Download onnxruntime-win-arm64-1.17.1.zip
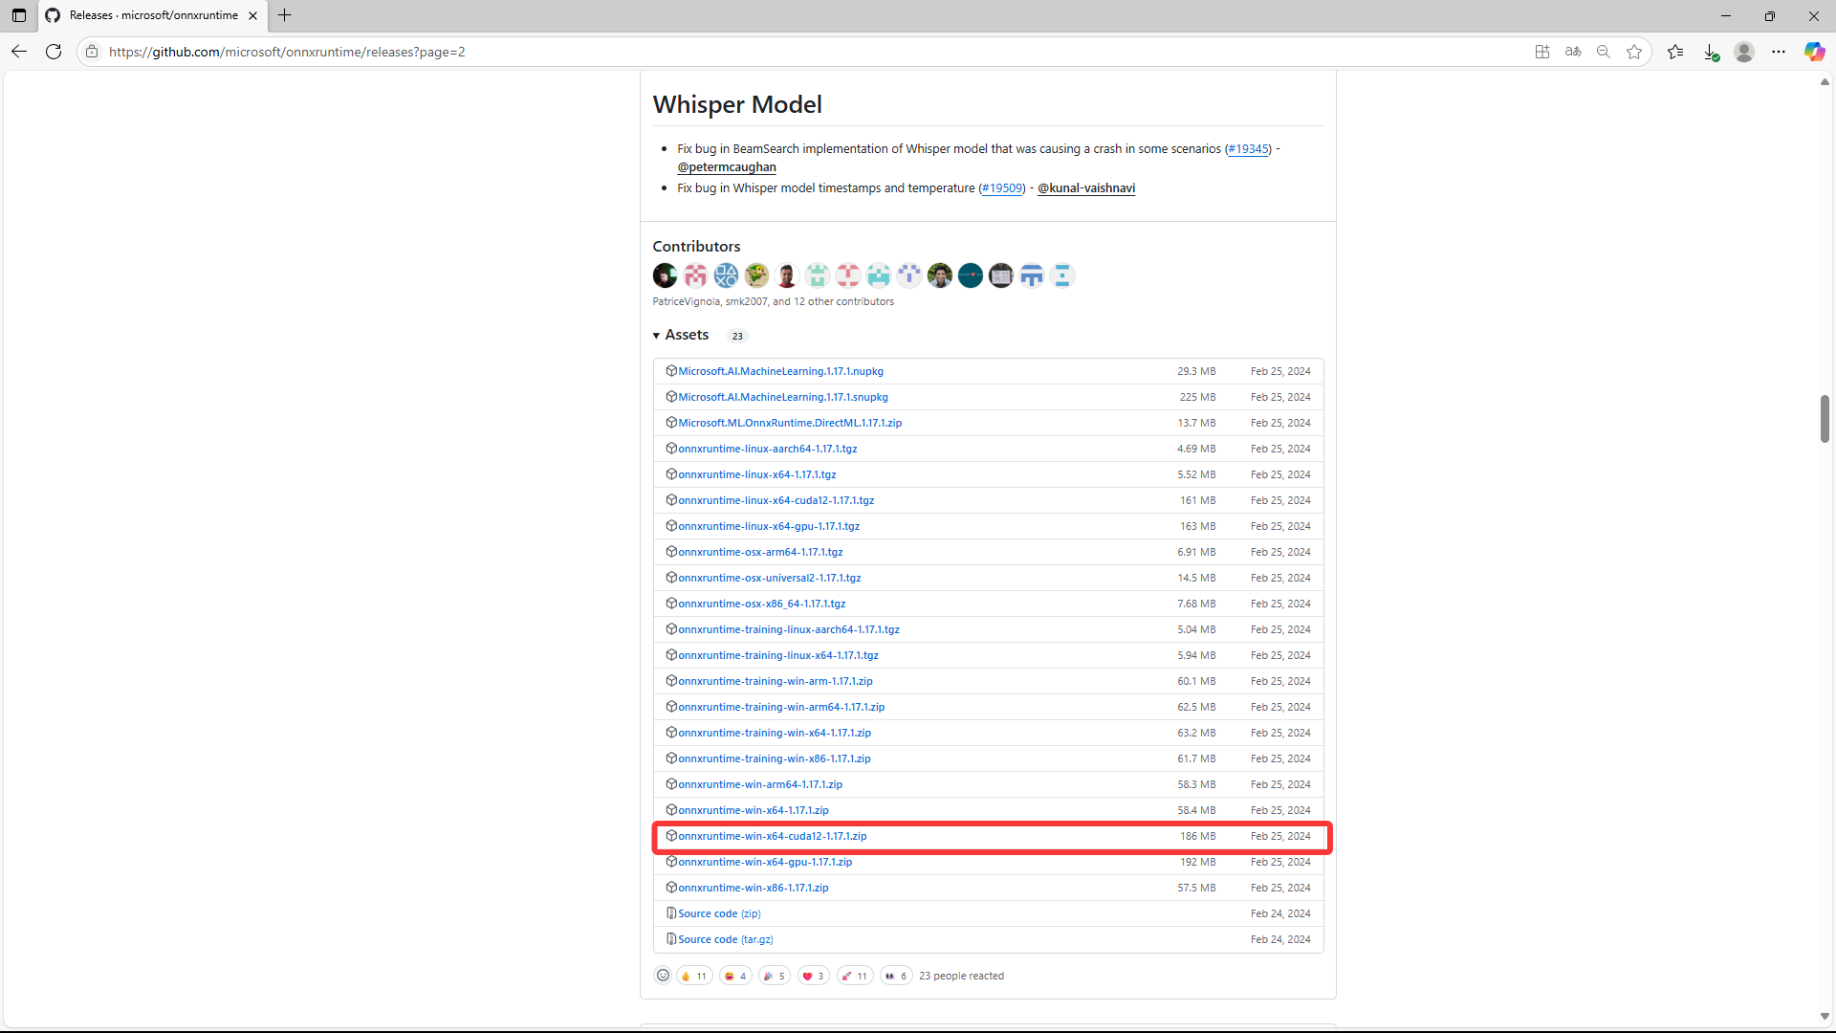 point(760,784)
